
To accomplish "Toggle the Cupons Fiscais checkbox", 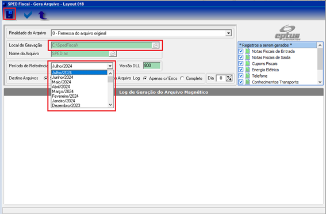I will [241, 63].
